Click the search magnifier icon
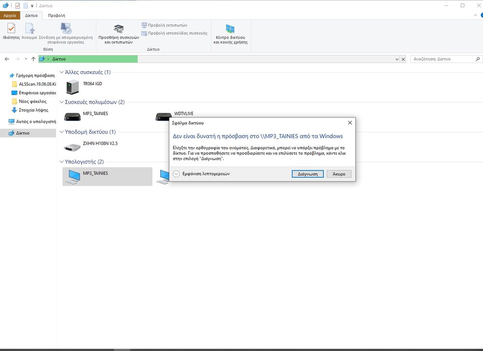The image size is (483, 351). (x=478, y=59)
